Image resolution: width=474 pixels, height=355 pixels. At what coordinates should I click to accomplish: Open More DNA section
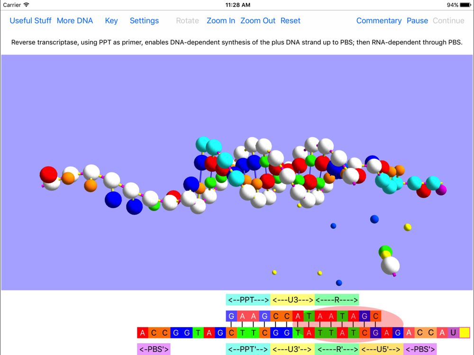(75, 20)
